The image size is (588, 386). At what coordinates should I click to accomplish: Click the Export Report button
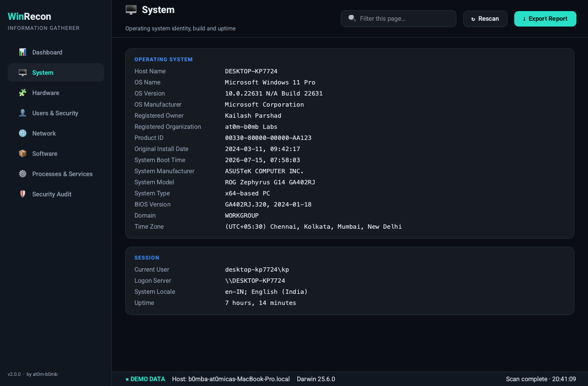(545, 19)
